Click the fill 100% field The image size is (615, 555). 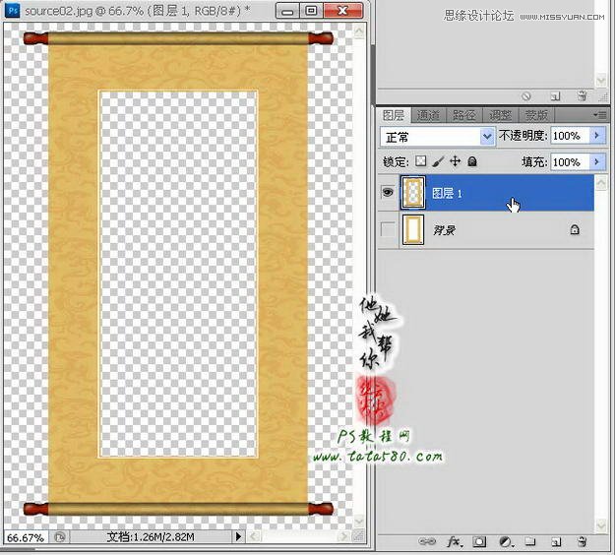pos(571,161)
